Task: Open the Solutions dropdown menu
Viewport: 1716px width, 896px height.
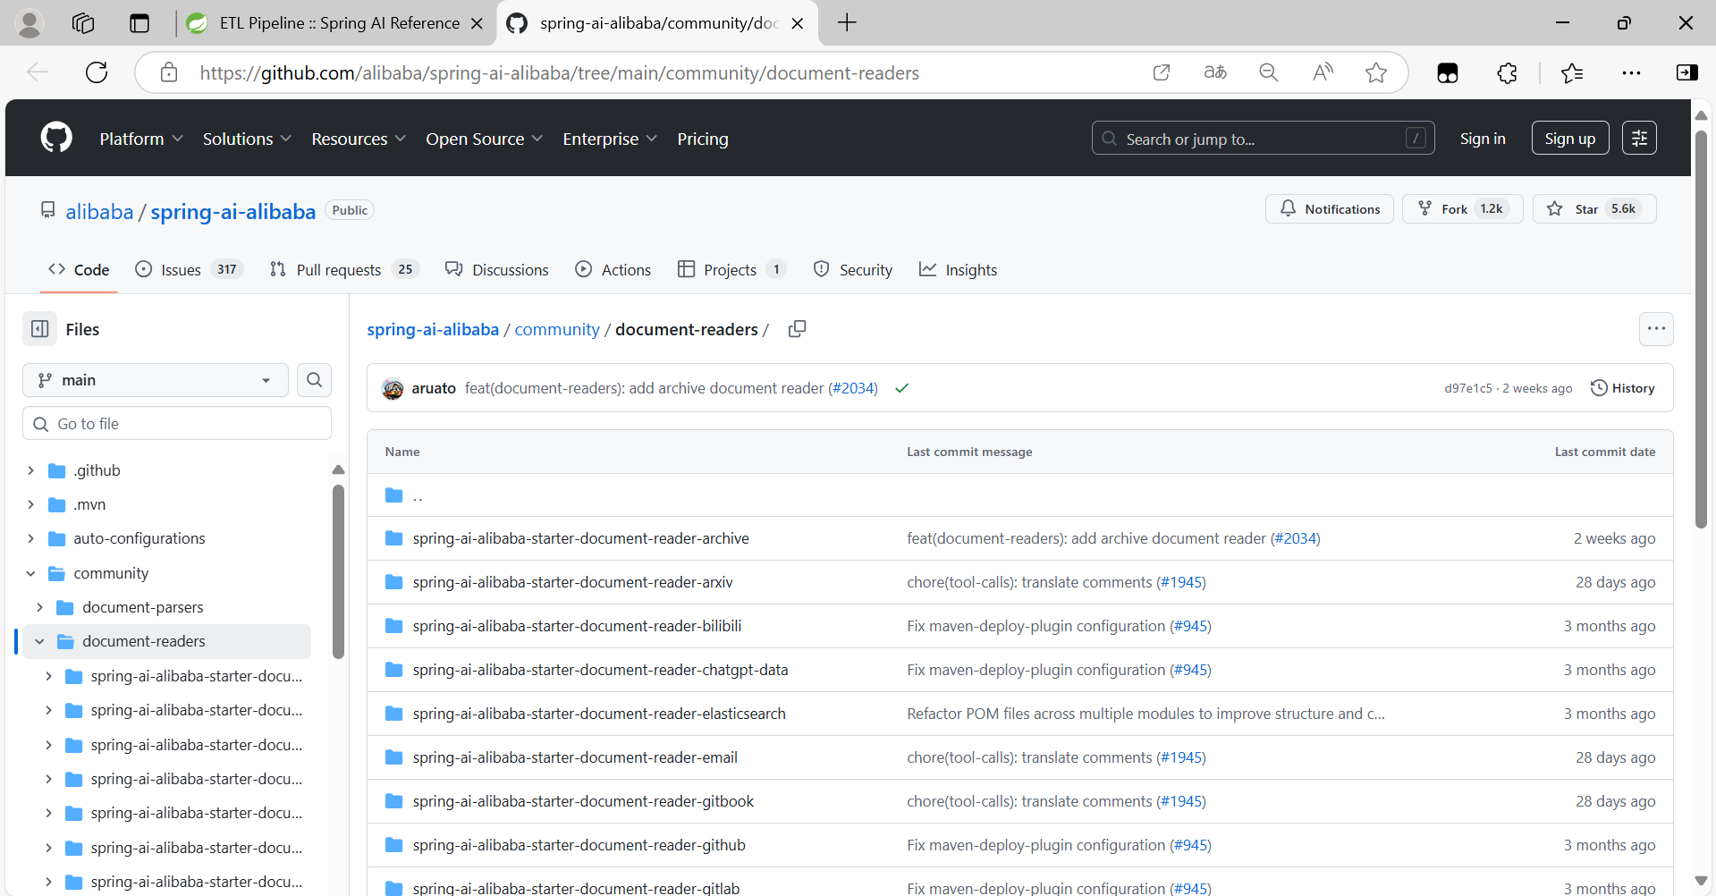Action: click(x=247, y=139)
